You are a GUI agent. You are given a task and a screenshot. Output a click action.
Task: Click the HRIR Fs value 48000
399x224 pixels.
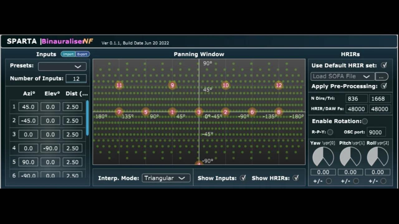point(357,109)
